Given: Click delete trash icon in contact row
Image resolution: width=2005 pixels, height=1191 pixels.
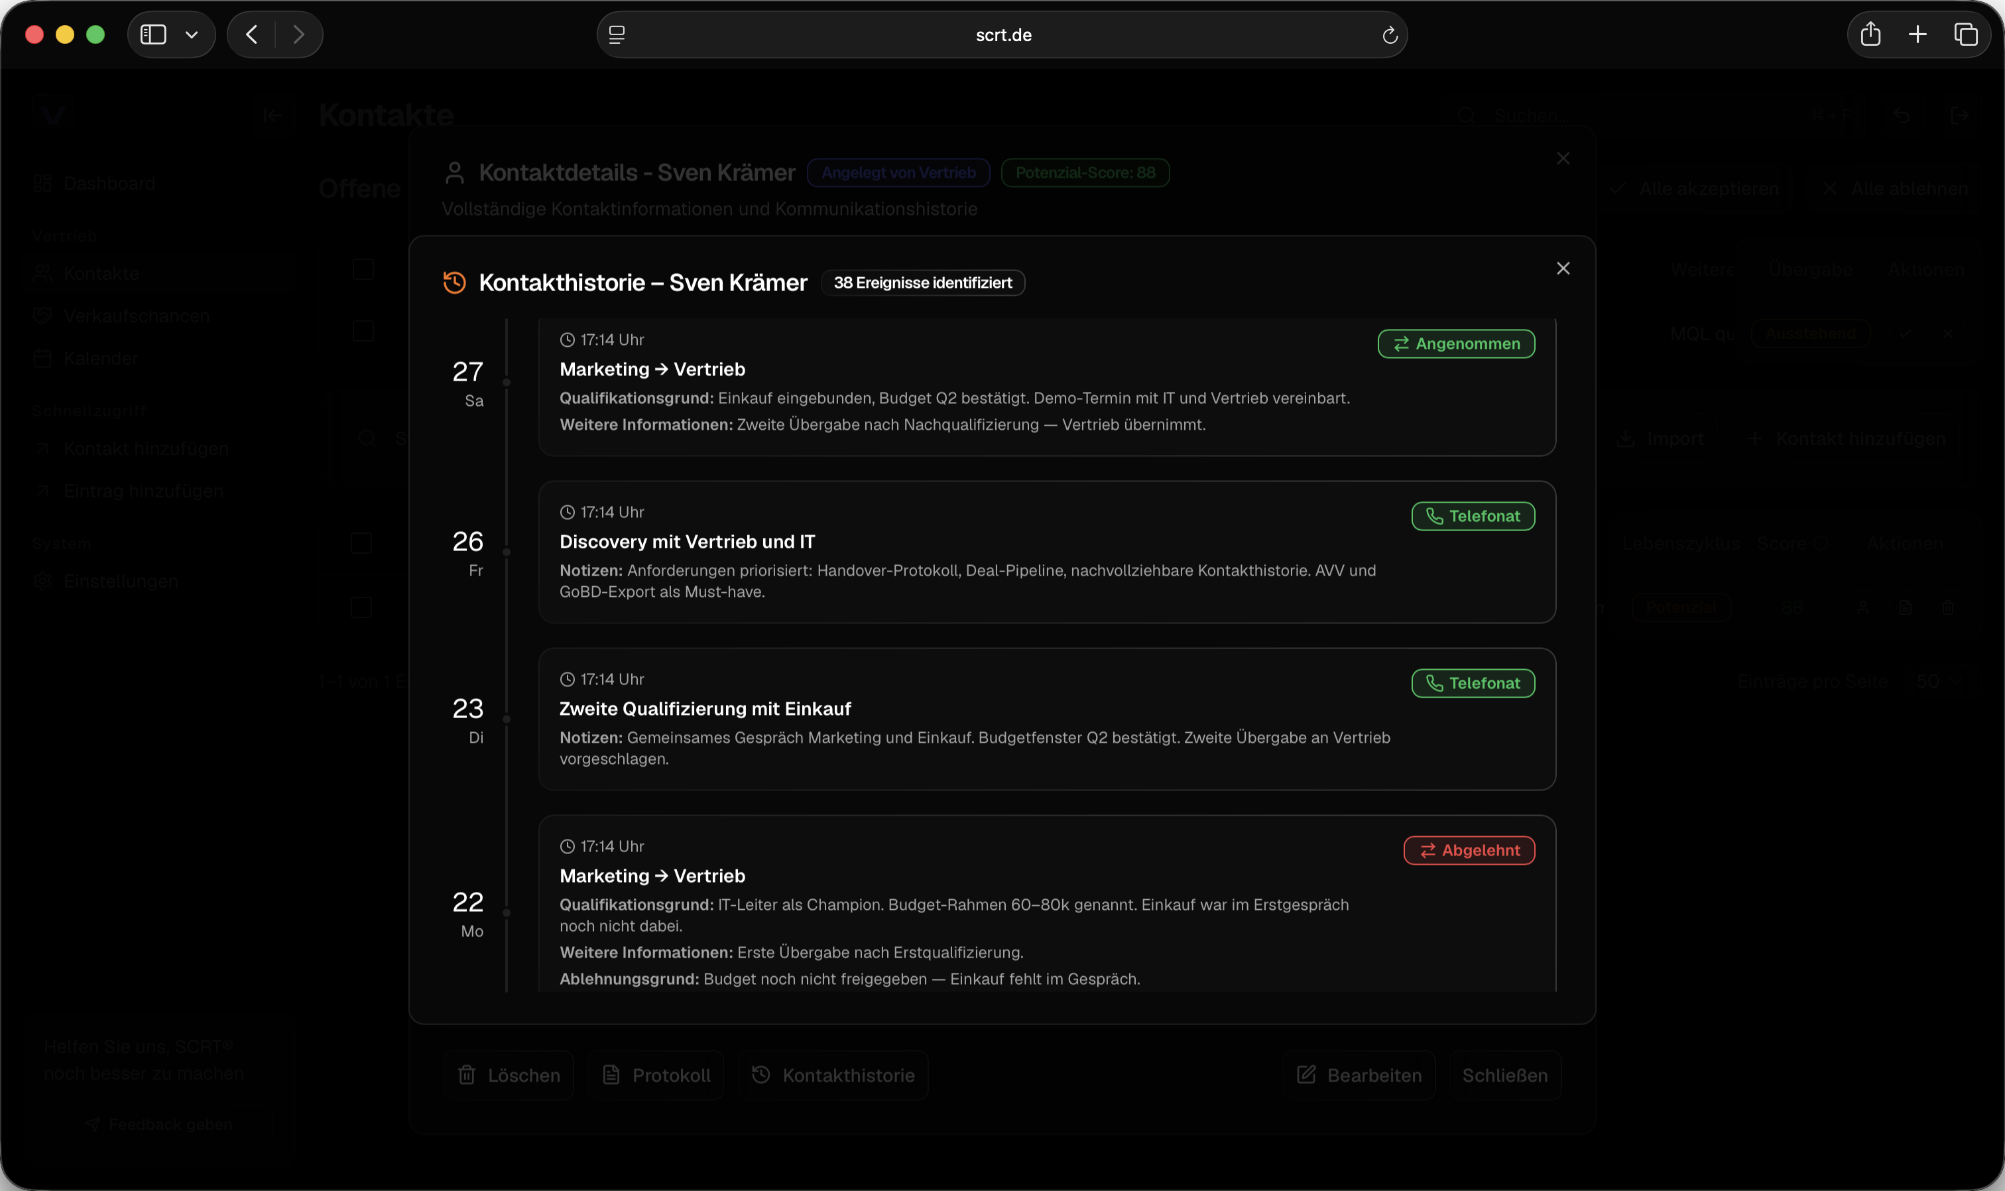Looking at the screenshot, I should coord(1948,607).
